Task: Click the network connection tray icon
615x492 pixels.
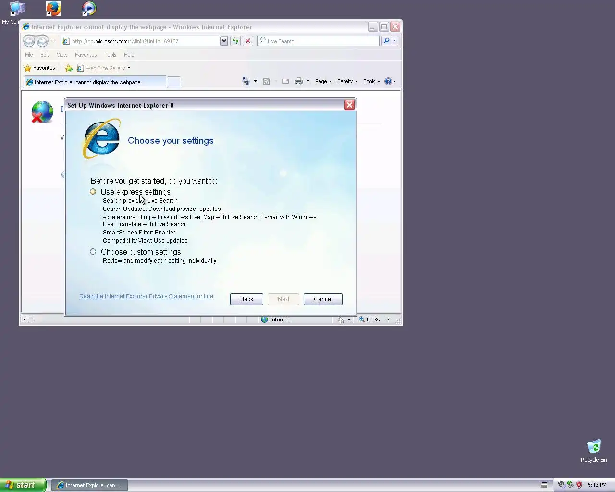Action: (x=570, y=485)
